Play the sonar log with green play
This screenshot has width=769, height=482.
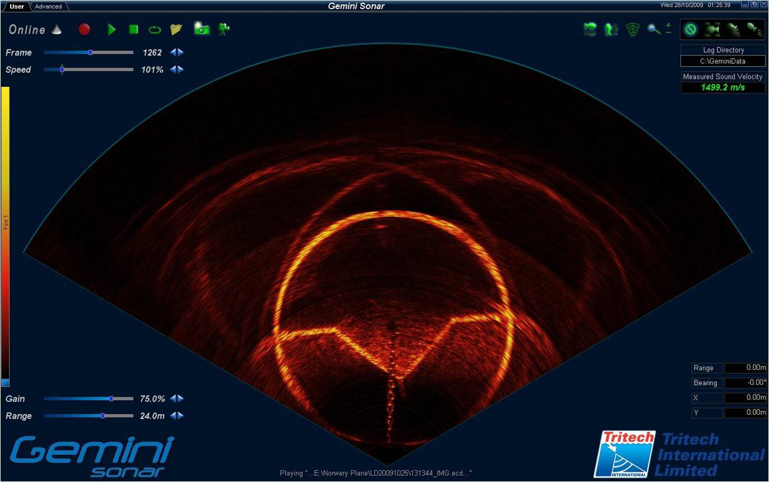click(x=112, y=29)
